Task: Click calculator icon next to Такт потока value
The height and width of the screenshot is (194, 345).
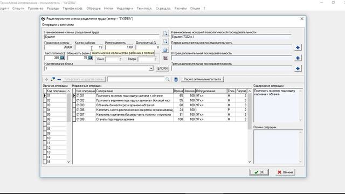Action: pyautogui.click(x=62, y=58)
